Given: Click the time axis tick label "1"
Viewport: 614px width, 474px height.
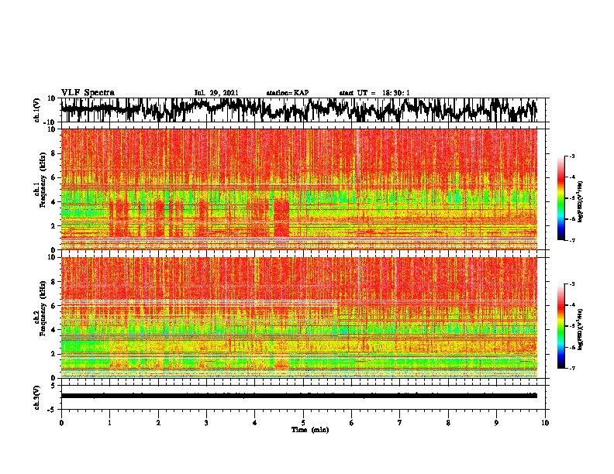Looking at the screenshot, I should click(x=109, y=423).
